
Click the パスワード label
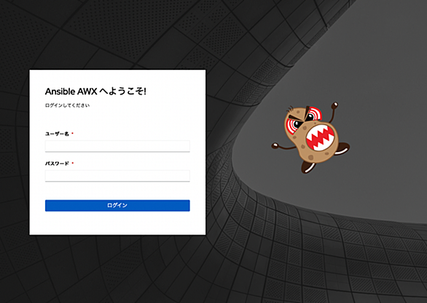click(x=57, y=163)
